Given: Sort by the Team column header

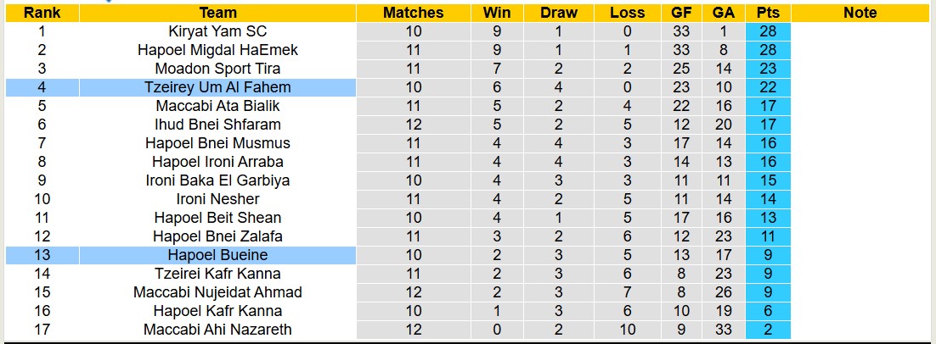Looking at the screenshot, I should click(x=217, y=13).
